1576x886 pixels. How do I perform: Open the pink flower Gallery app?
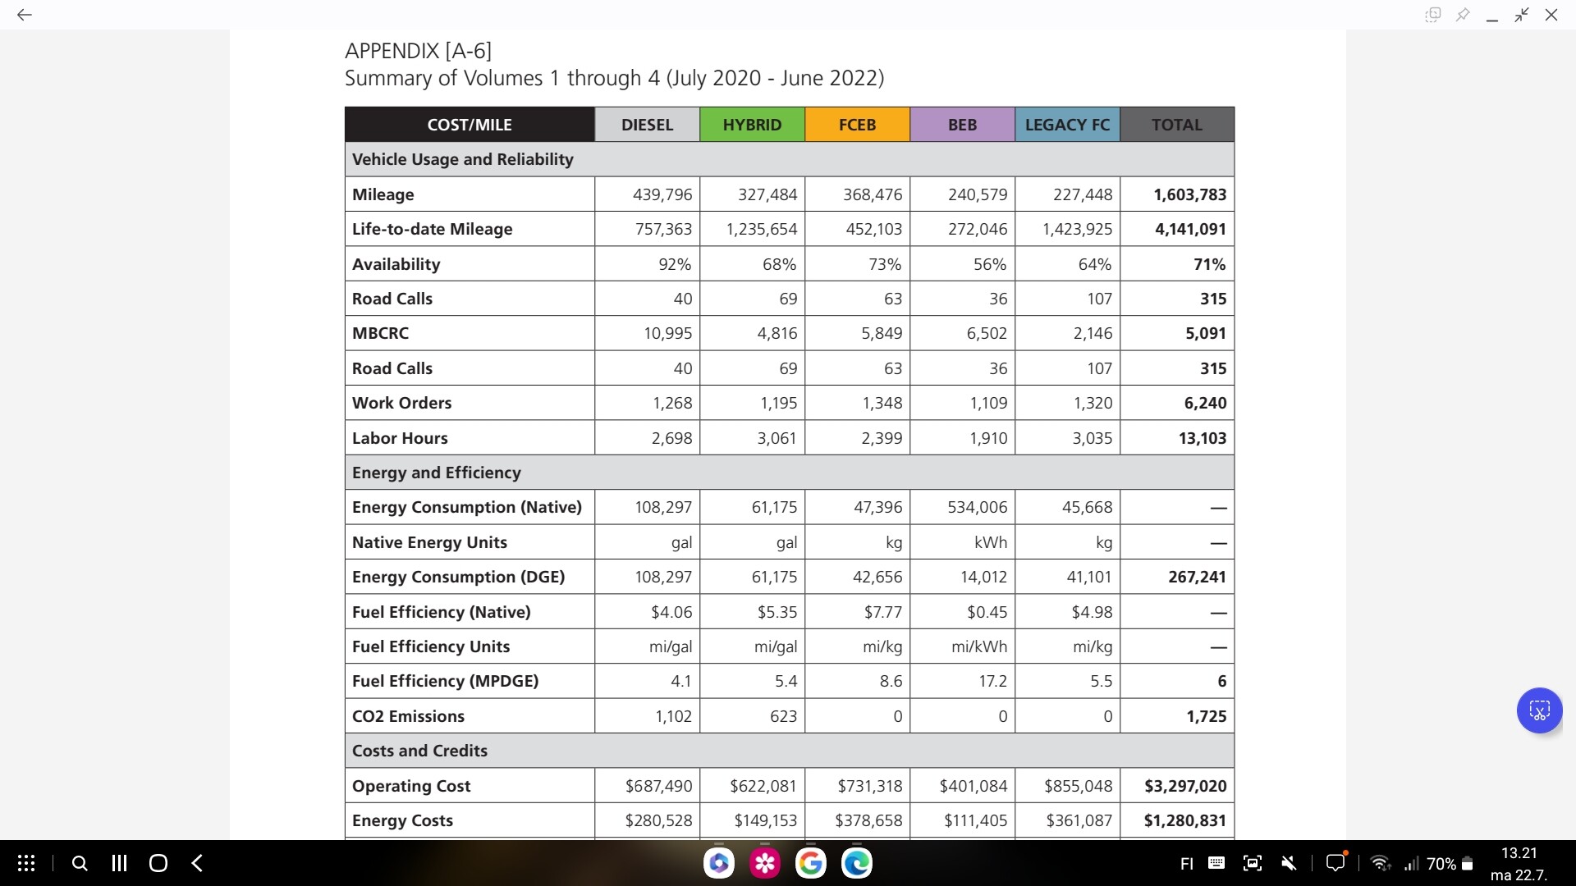pos(765,863)
